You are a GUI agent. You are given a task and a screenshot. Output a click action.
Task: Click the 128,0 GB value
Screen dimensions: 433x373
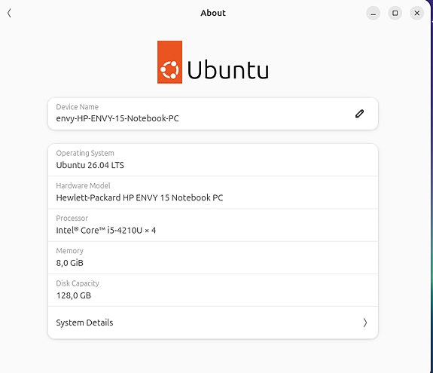point(74,295)
